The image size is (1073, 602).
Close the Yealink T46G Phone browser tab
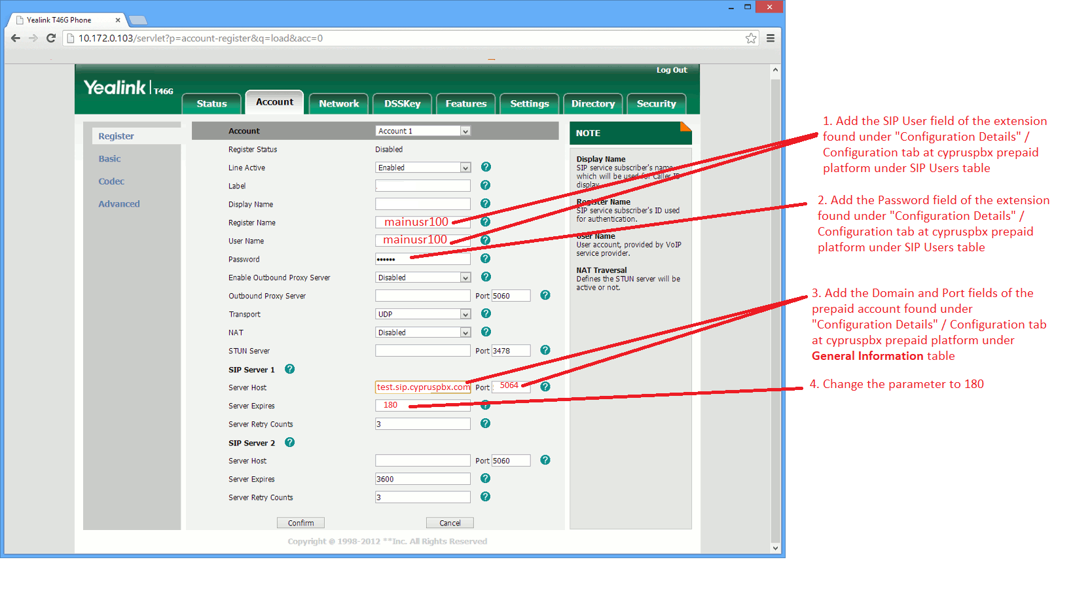pos(118,20)
